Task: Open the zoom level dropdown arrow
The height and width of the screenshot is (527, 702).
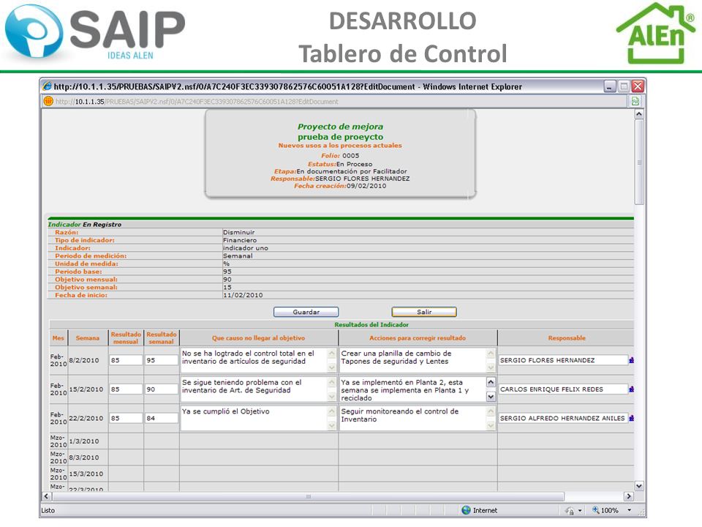Action: click(629, 510)
